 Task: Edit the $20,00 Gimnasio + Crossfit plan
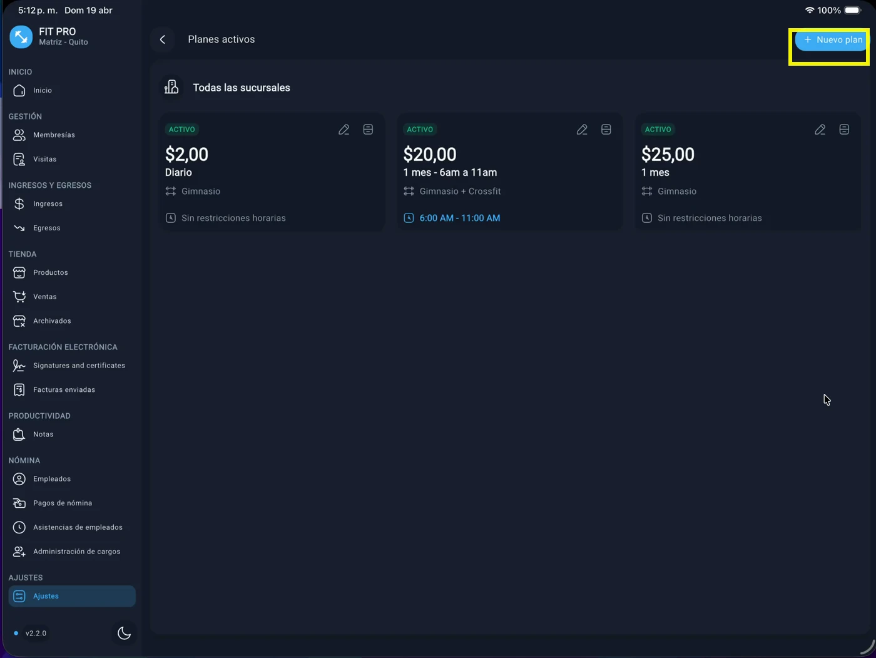(x=582, y=130)
